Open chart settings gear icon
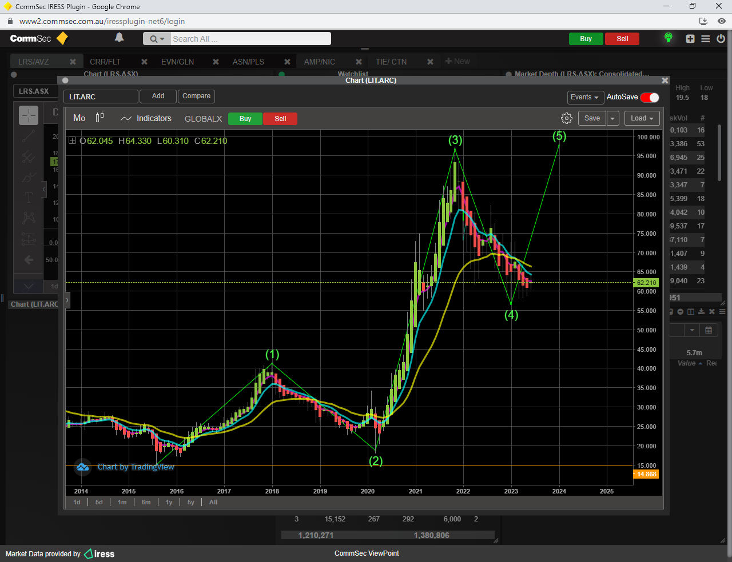The height and width of the screenshot is (562, 732). (x=567, y=118)
